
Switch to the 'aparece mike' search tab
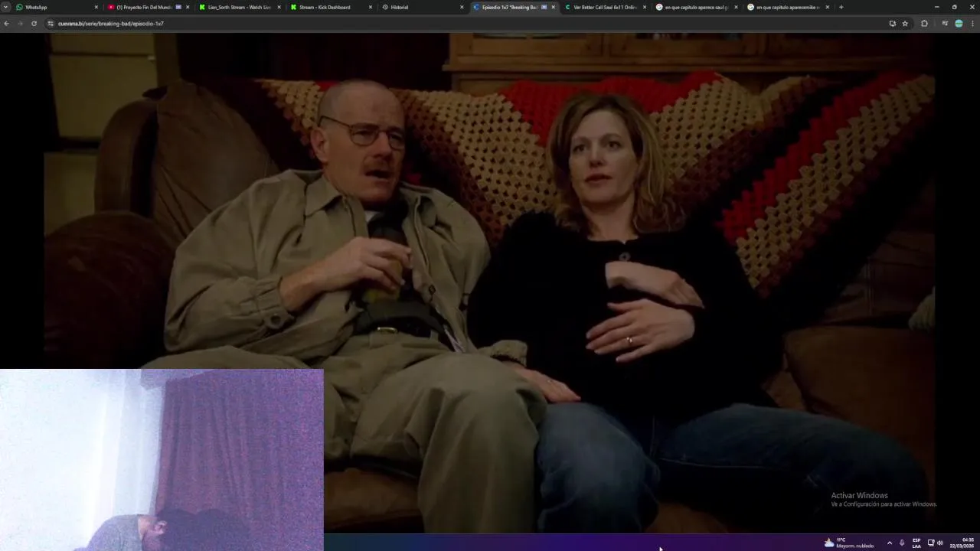click(787, 7)
